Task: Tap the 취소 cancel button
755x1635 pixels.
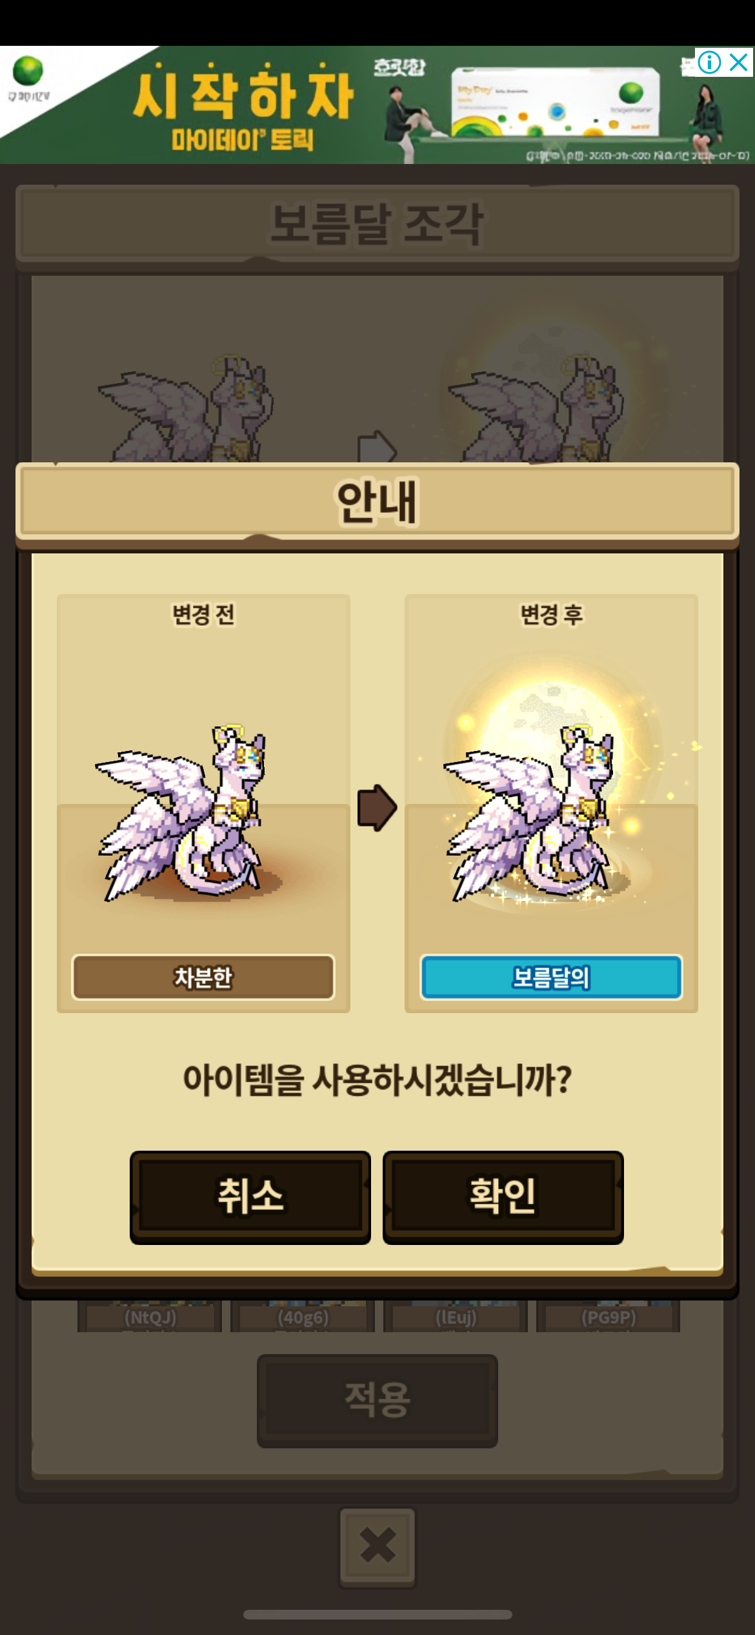Action: [250, 1197]
